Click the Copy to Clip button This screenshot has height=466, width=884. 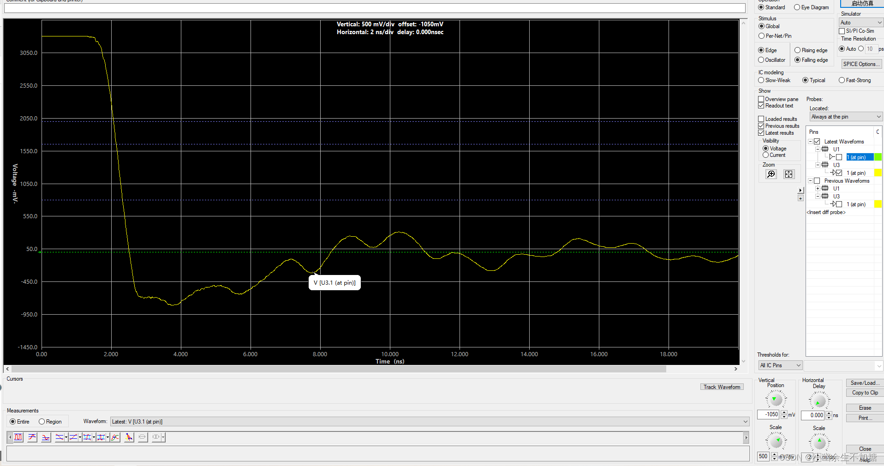click(x=865, y=393)
